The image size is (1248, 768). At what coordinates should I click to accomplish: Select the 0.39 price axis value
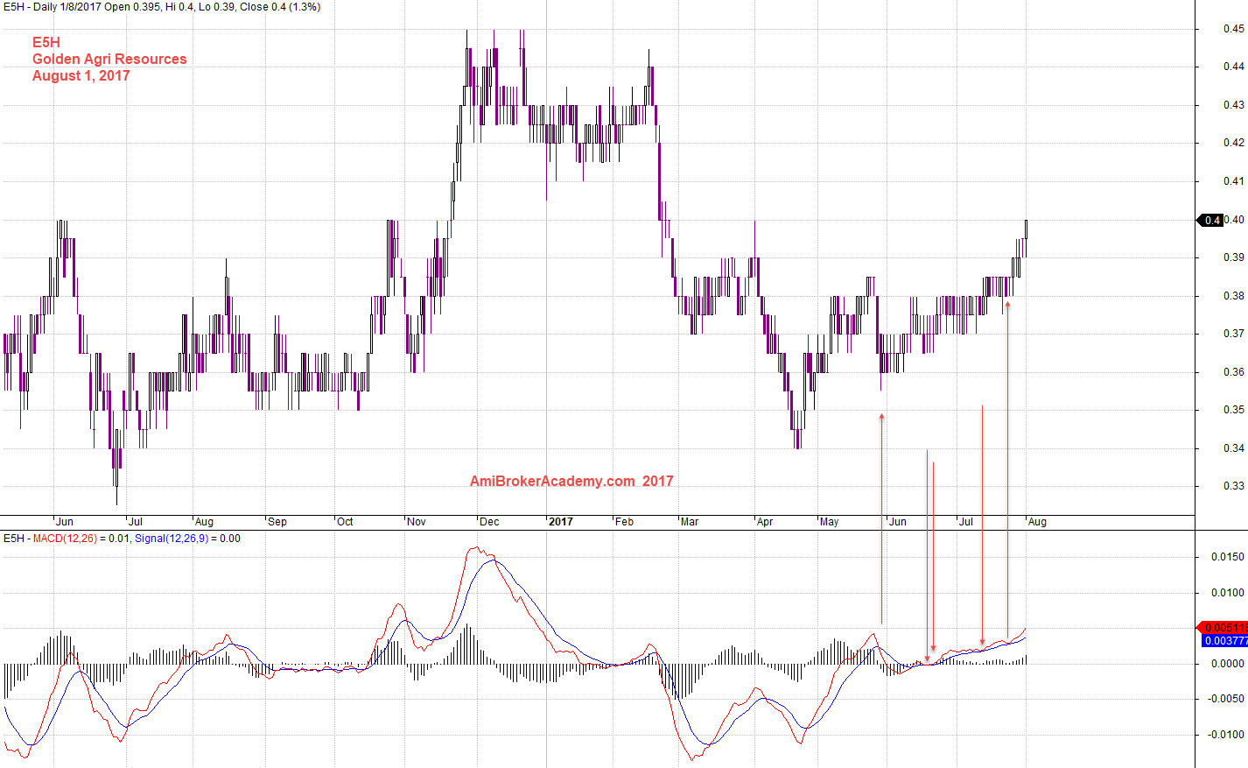pos(1233,257)
